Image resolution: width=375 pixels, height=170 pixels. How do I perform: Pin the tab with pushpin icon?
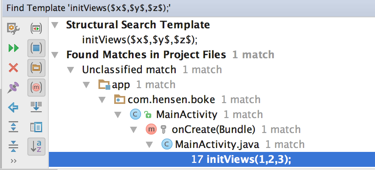pyautogui.click(x=13, y=87)
